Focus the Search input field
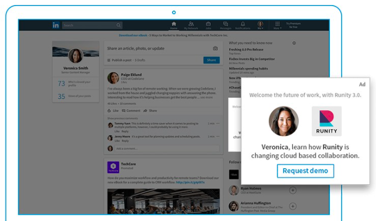The image size is (376, 221). [x=92, y=25]
